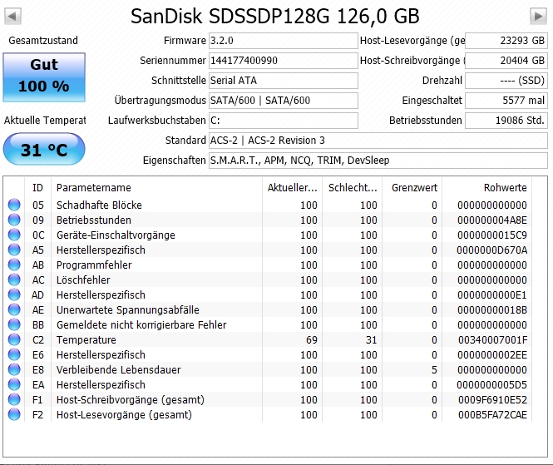
Task: Select the Verbleibende Lebensdauer parameter name
Action: pos(118,369)
